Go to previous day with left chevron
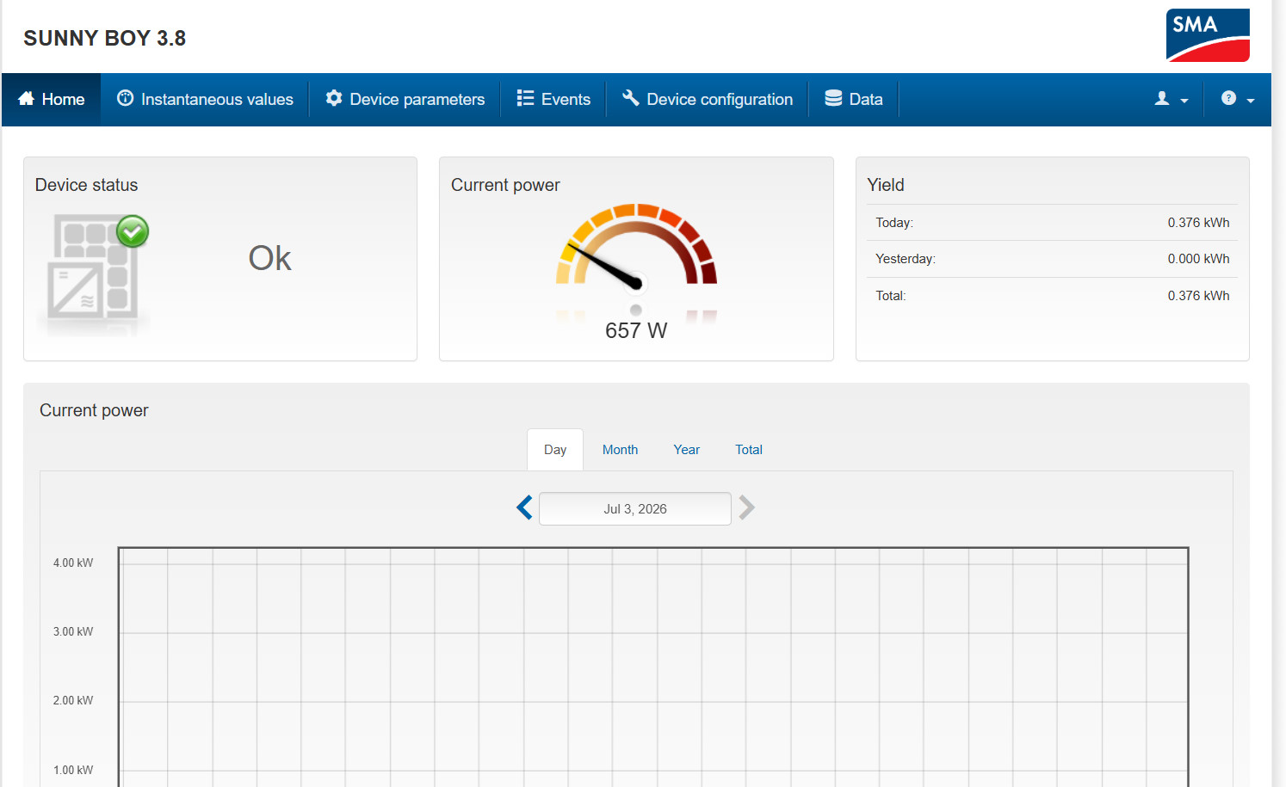1286x787 pixels. (x=524, y=507)
